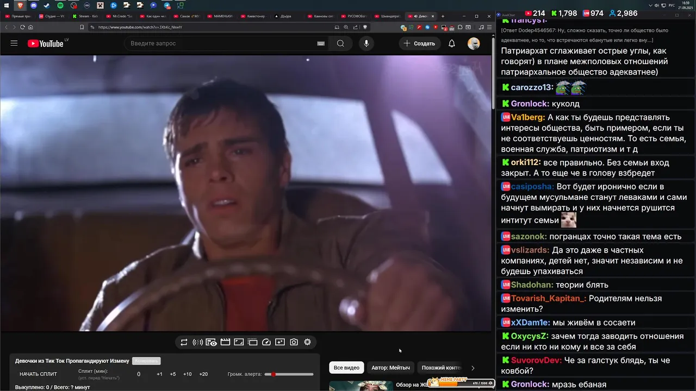Click the browser back arrow
This screenshot has width=696, height=391.
click(x=7, y=27)
